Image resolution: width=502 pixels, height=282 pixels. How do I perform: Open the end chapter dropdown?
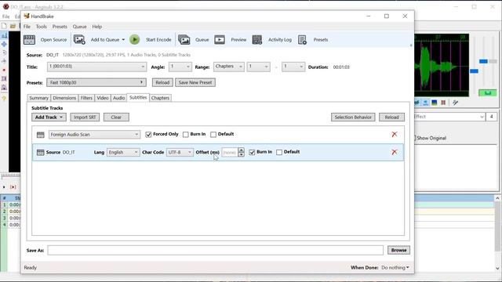click(x=293, y=67)
